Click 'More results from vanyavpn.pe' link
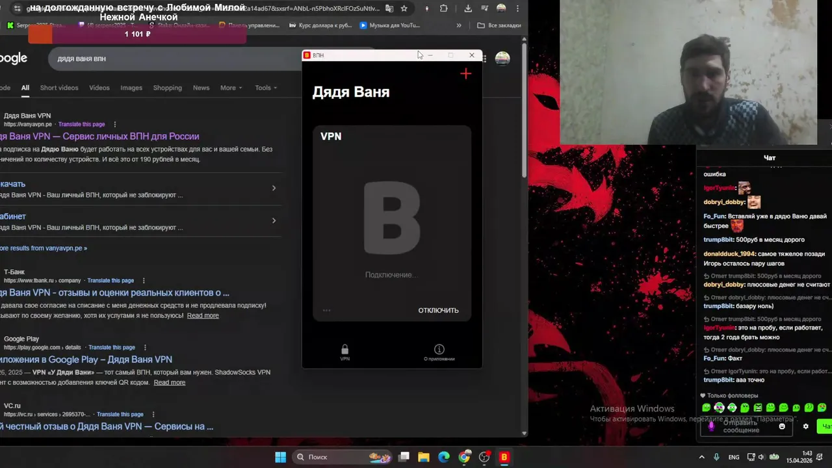832x468 pixels. (44, 248)
